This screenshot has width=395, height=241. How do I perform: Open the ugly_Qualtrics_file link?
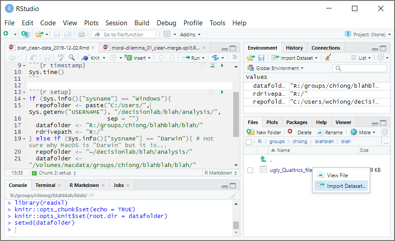pyautogui.click(x=291, y=170)
